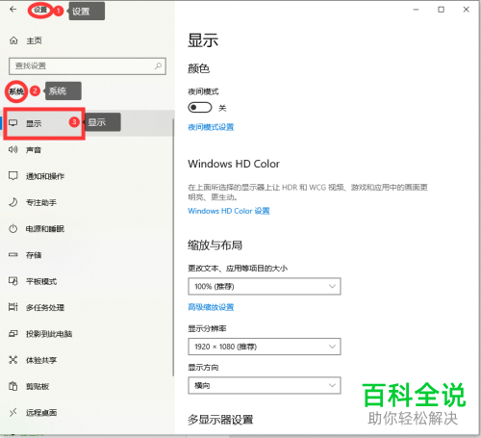Open 平板模式 settings page
Screen dimensions: 481x438
coord(41,281)
